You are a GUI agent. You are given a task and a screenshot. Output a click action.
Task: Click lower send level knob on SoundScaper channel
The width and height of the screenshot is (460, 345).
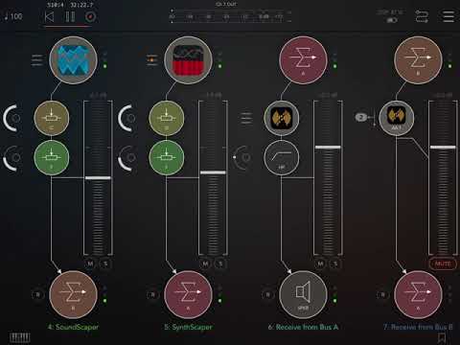click(x=12, y=157)
